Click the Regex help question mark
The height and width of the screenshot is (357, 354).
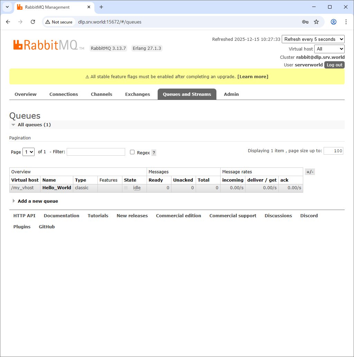click(x=154, y=153)
